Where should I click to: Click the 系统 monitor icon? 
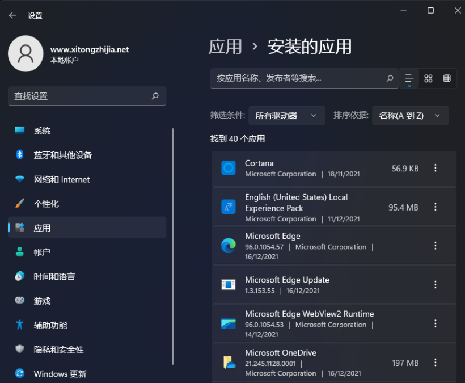pyautogui.click(x=20, y=131)
